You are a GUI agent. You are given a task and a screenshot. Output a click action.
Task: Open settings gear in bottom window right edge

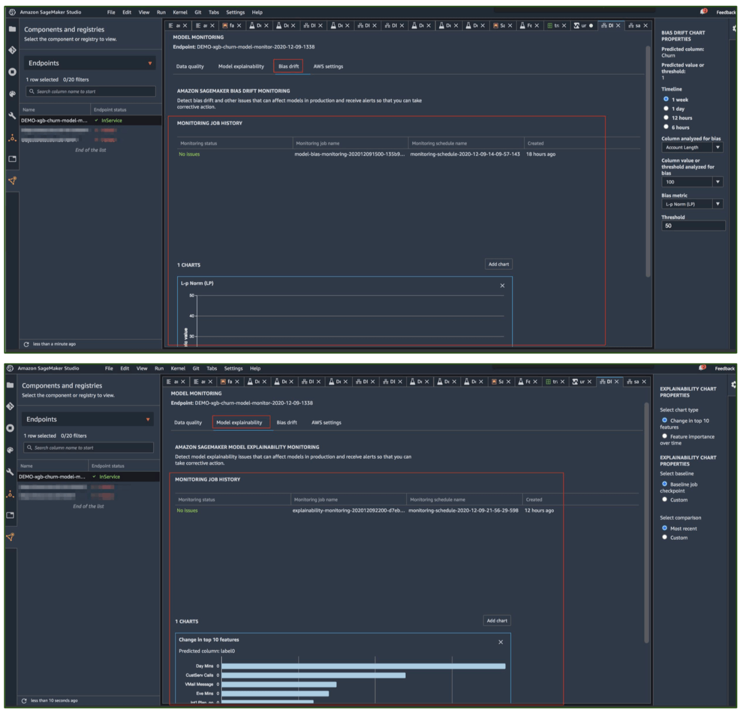tap(734, 385)
